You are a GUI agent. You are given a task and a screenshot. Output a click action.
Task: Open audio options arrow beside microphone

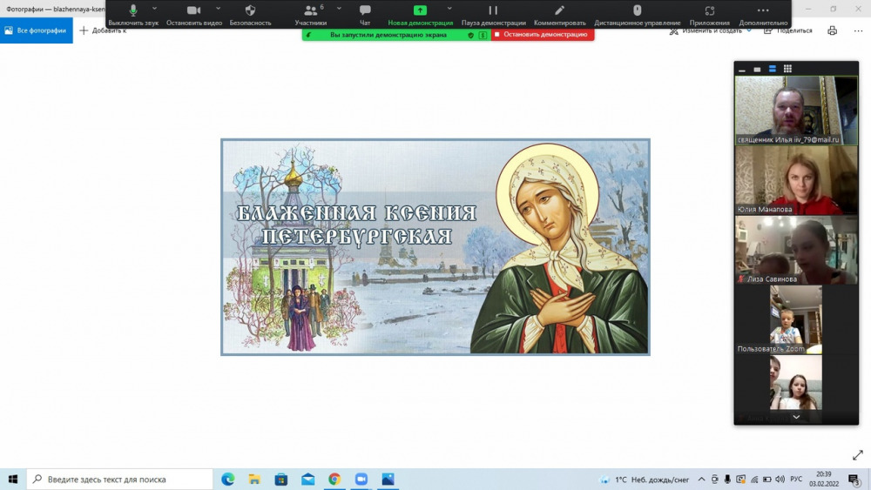pyautogui.click(x=154, y=9)
